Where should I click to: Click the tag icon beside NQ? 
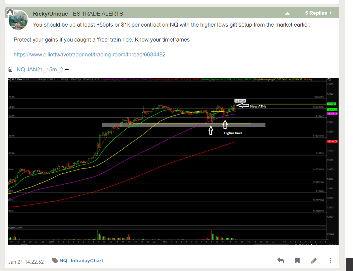[x=55, y=261]
